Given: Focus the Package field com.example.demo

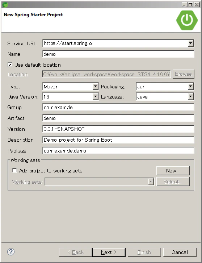Looking at the screenshot, I should [118, 151].
